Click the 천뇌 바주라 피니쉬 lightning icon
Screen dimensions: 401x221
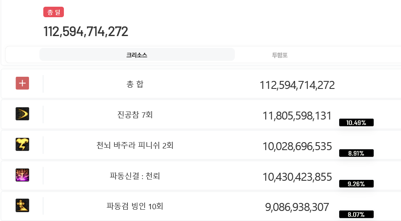tap(22, 144)
